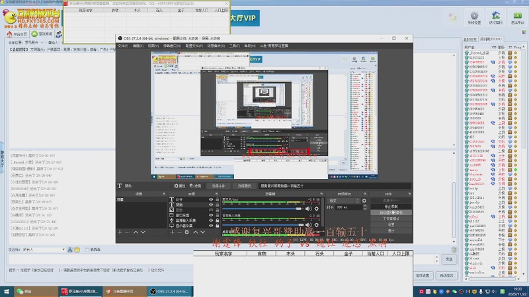This screenshot has height=297, width=529.
Task: Add a new scene in OBS
Action: pos(120,232)
